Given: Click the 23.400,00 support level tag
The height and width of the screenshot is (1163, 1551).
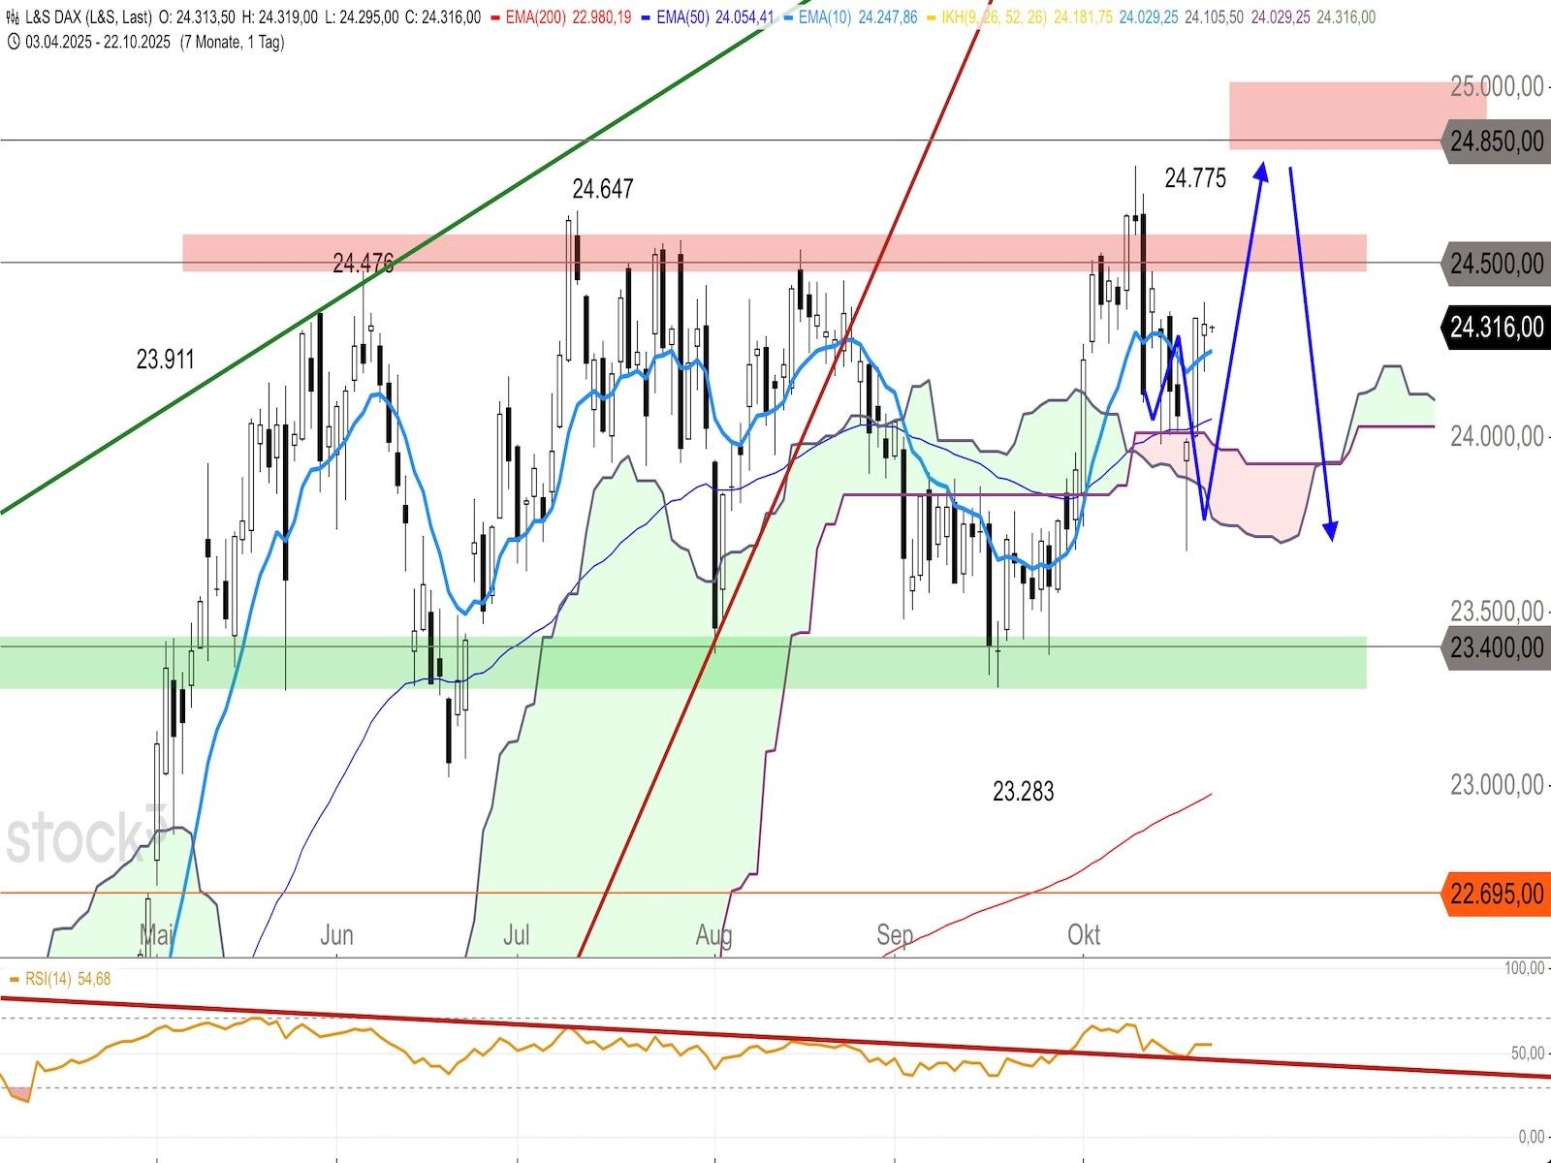Looking at the screenshot, I should pos(1496,647).
